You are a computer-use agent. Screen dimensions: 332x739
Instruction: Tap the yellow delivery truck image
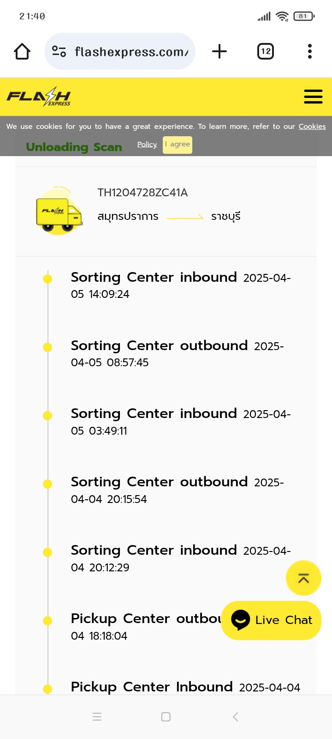(59, 212)
